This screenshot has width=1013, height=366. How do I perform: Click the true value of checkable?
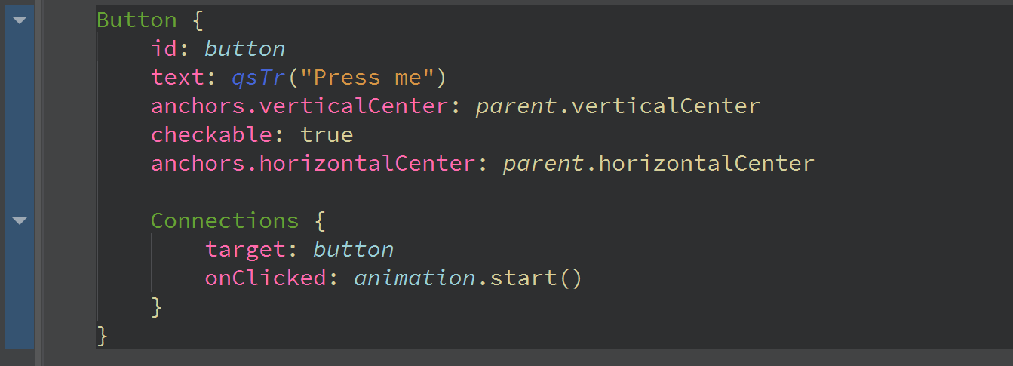(x=327, y=135)
